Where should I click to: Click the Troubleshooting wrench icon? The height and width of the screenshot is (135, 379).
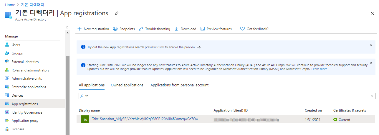(x=141, y=29)
